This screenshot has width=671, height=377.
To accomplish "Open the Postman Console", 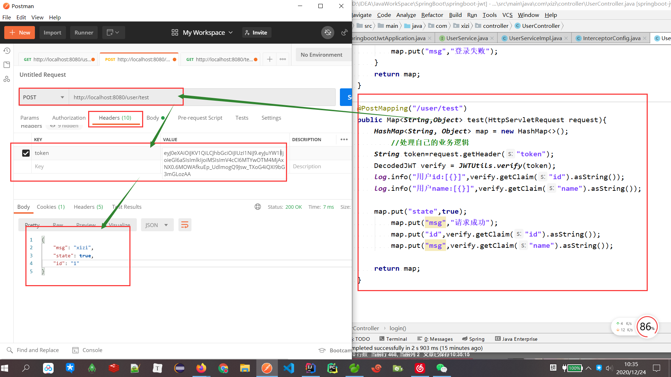I will (87, 350).
